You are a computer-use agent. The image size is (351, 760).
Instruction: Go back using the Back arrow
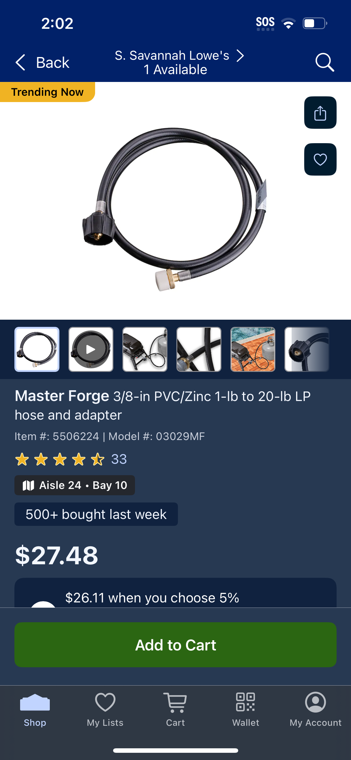(42, 62)
